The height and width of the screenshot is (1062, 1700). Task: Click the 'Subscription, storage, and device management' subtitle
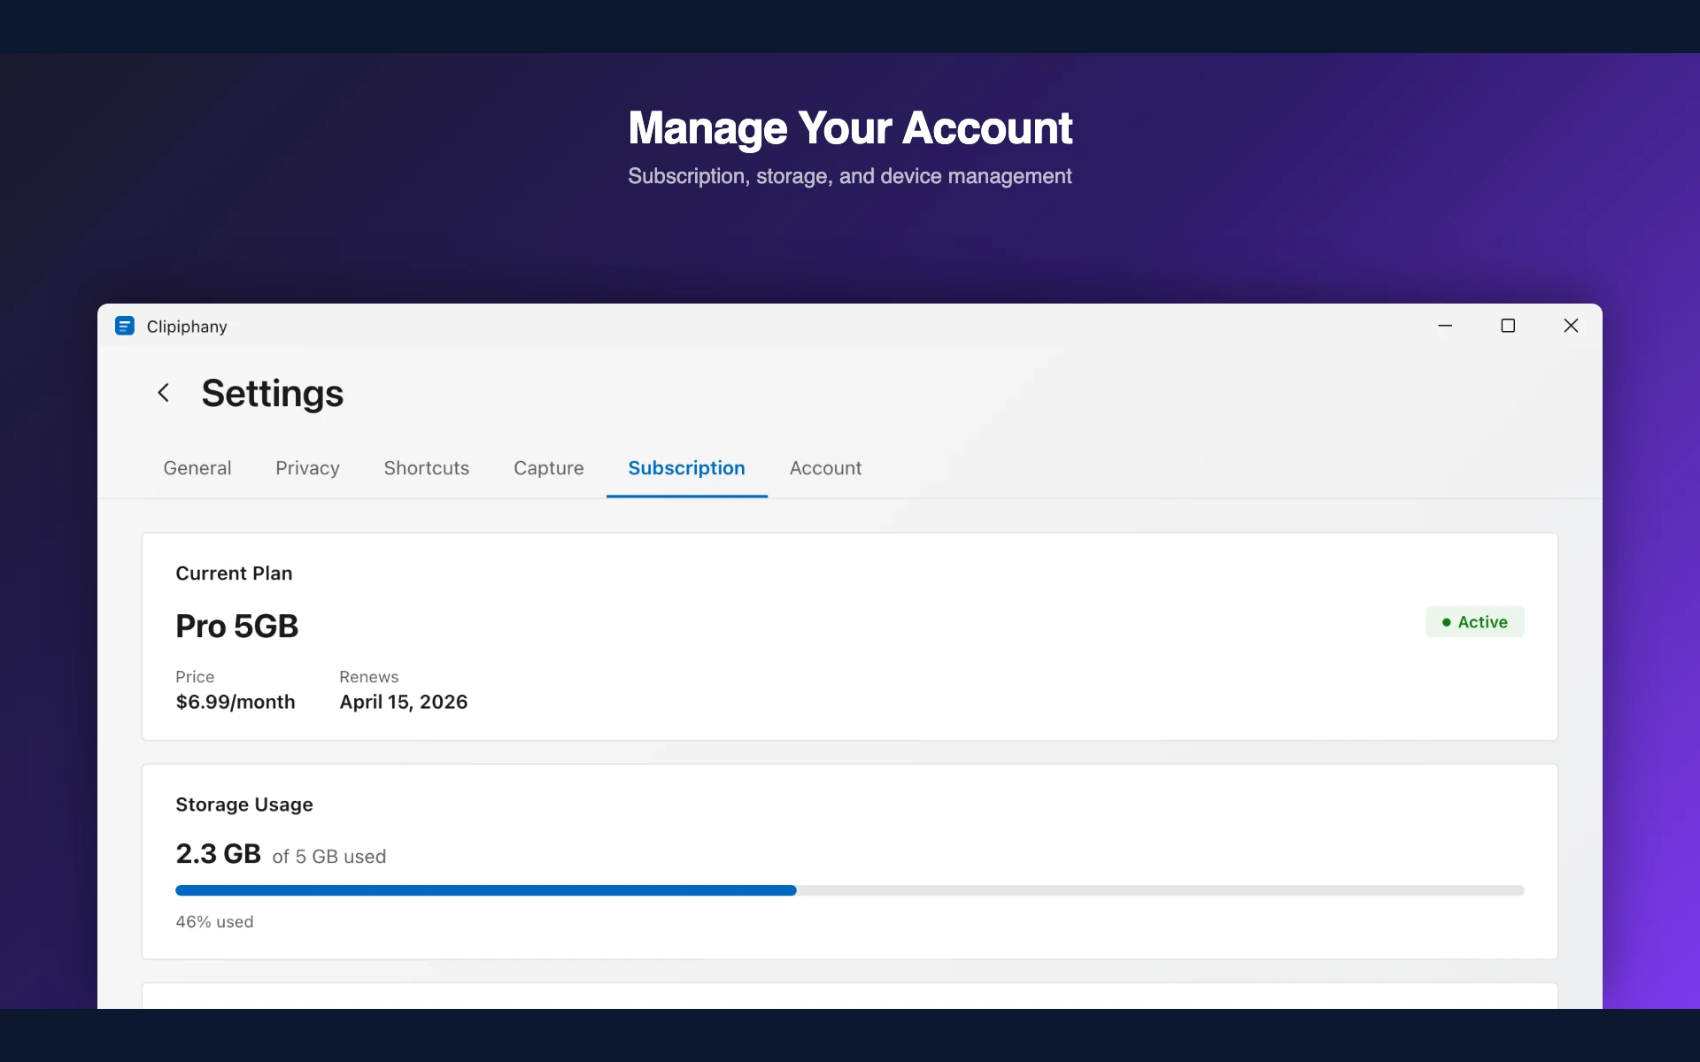coord(850,176)
